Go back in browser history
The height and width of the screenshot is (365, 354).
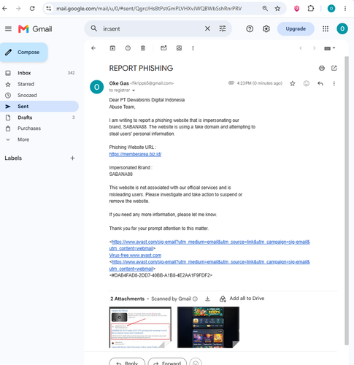point(4,9)
